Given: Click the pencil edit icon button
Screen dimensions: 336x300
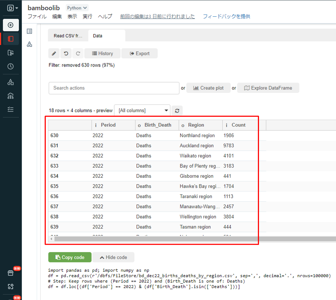Looking at the screenshot, I should click(54, 54).
